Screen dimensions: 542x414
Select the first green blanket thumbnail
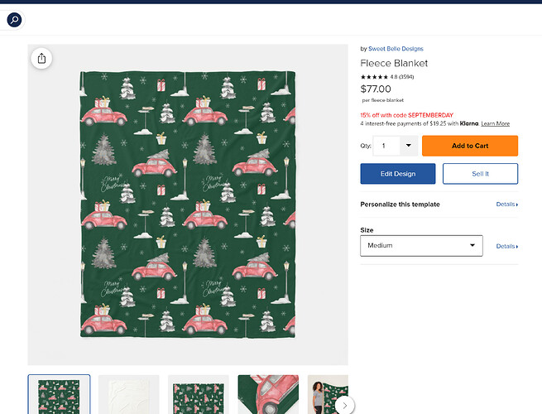59,394
